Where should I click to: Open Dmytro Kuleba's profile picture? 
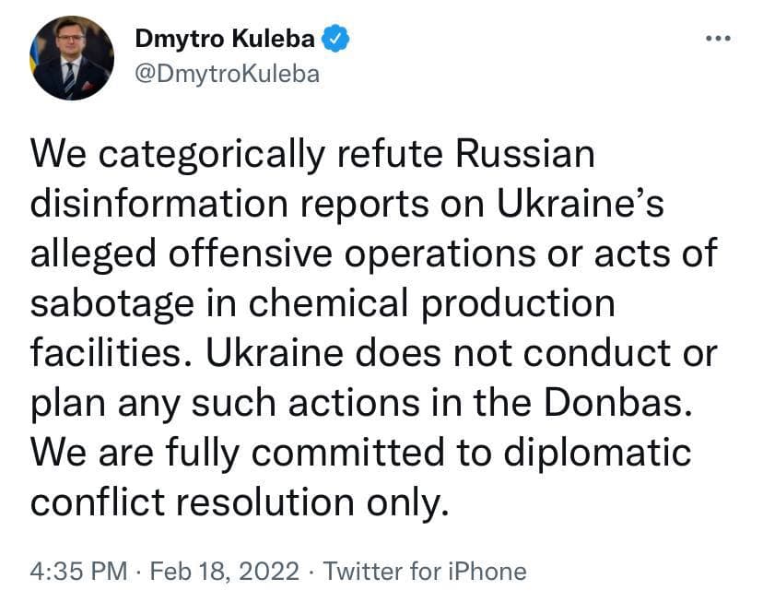(x=73, y=57)
